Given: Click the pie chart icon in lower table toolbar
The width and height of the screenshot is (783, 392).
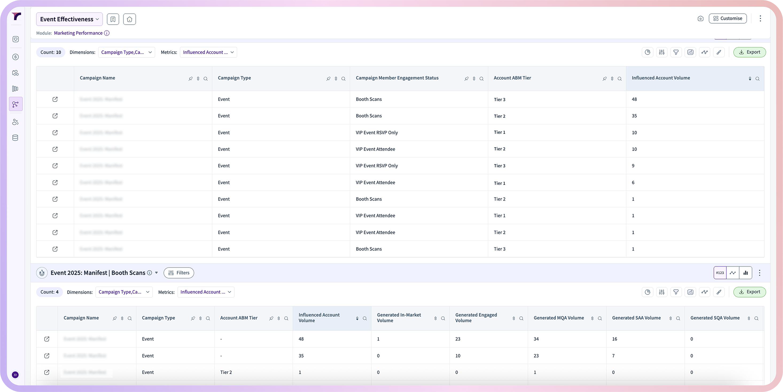Looking at the screenshot, I should (x=647, y=292).
